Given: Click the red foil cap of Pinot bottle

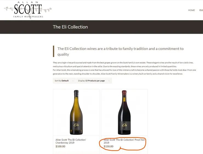Looking at the screenshot, I should pyautogui.click(x=124, y=93).
